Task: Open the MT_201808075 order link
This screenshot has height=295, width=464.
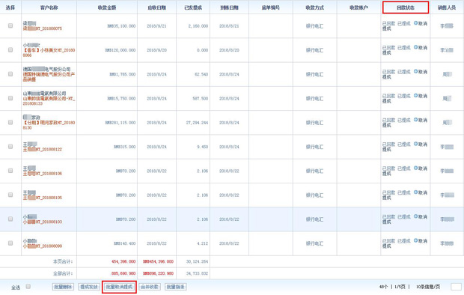Action: pyautogui.click(x=43, y=28)
